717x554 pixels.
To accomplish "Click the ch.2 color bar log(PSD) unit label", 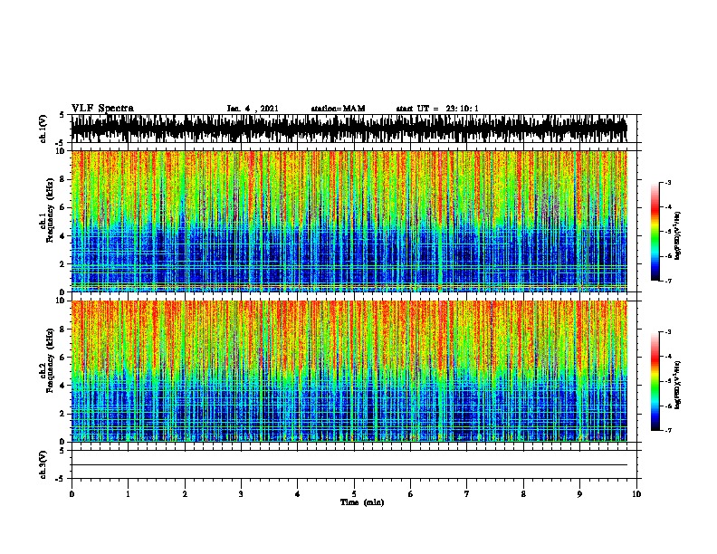I will point(678,386).
